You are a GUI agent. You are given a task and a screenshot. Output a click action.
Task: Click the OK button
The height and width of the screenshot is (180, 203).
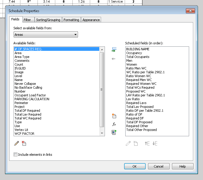tap(135, 166)
